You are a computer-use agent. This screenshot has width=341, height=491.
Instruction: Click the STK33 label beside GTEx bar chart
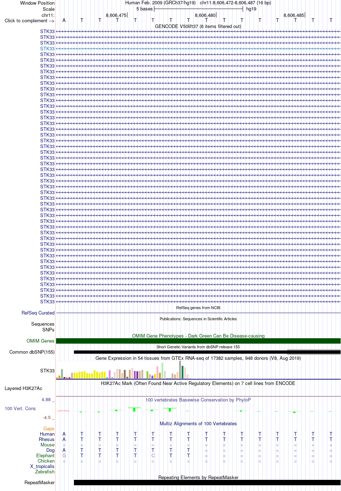[47, 371]
